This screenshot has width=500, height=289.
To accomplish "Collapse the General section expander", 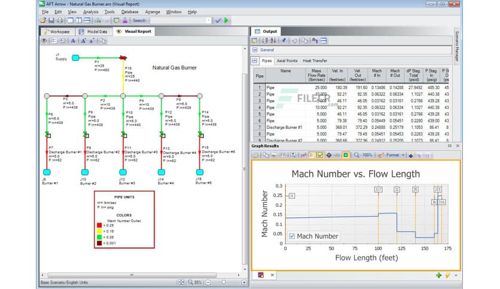I will point(255,50).
